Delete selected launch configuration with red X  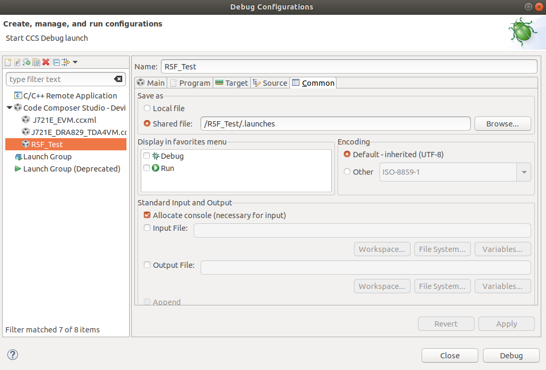(46, 62)
